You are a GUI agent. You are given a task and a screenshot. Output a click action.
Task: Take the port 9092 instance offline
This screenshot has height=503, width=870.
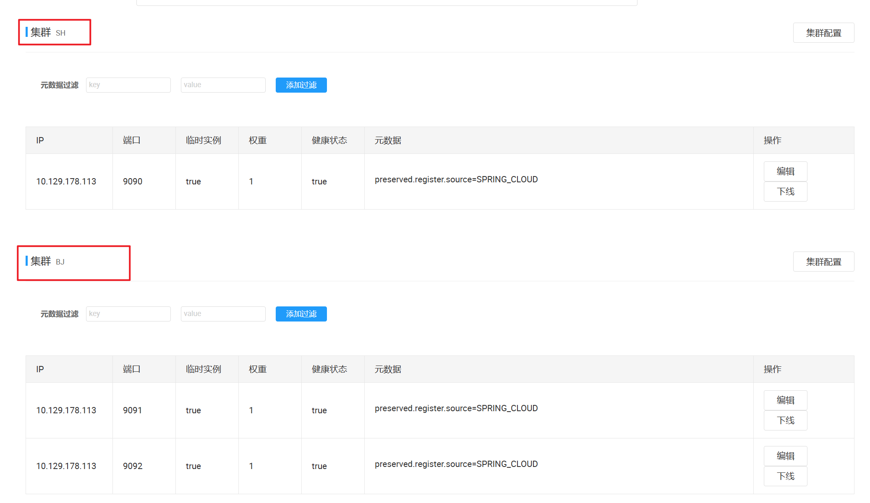785,476
